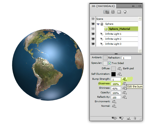Open the Ambient color swatch
Viewport: 150px width, 125px height.
pyautogui.click(x=105, y=58)
